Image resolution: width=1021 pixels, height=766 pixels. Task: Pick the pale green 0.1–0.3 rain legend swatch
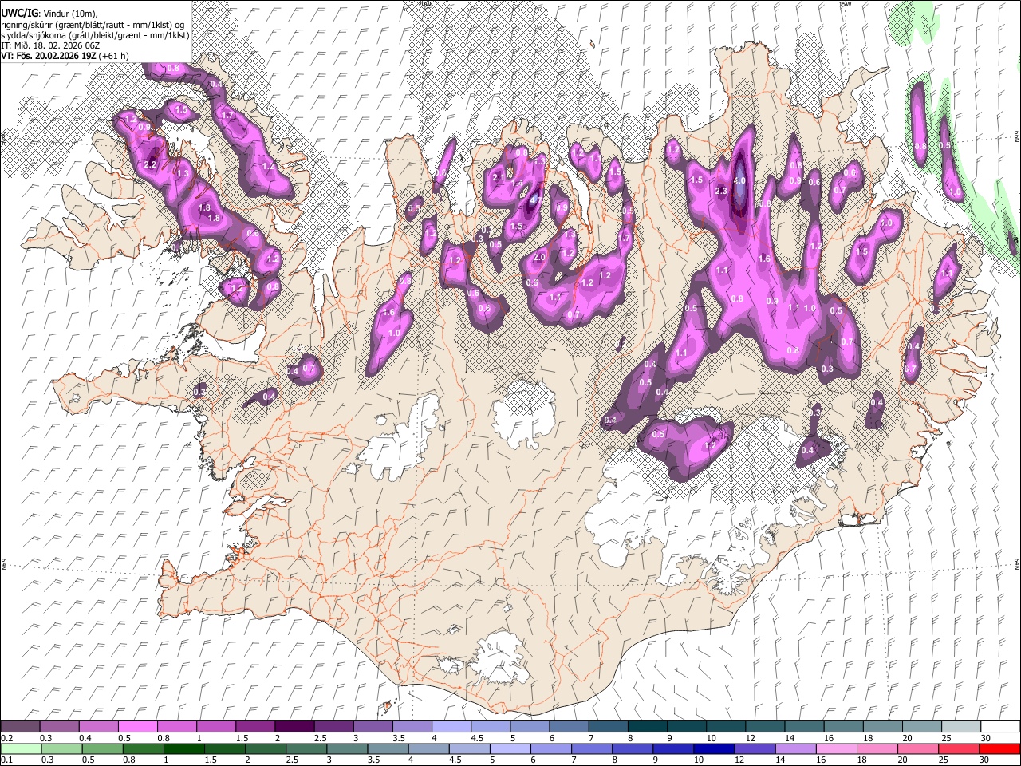coord(21,749)
